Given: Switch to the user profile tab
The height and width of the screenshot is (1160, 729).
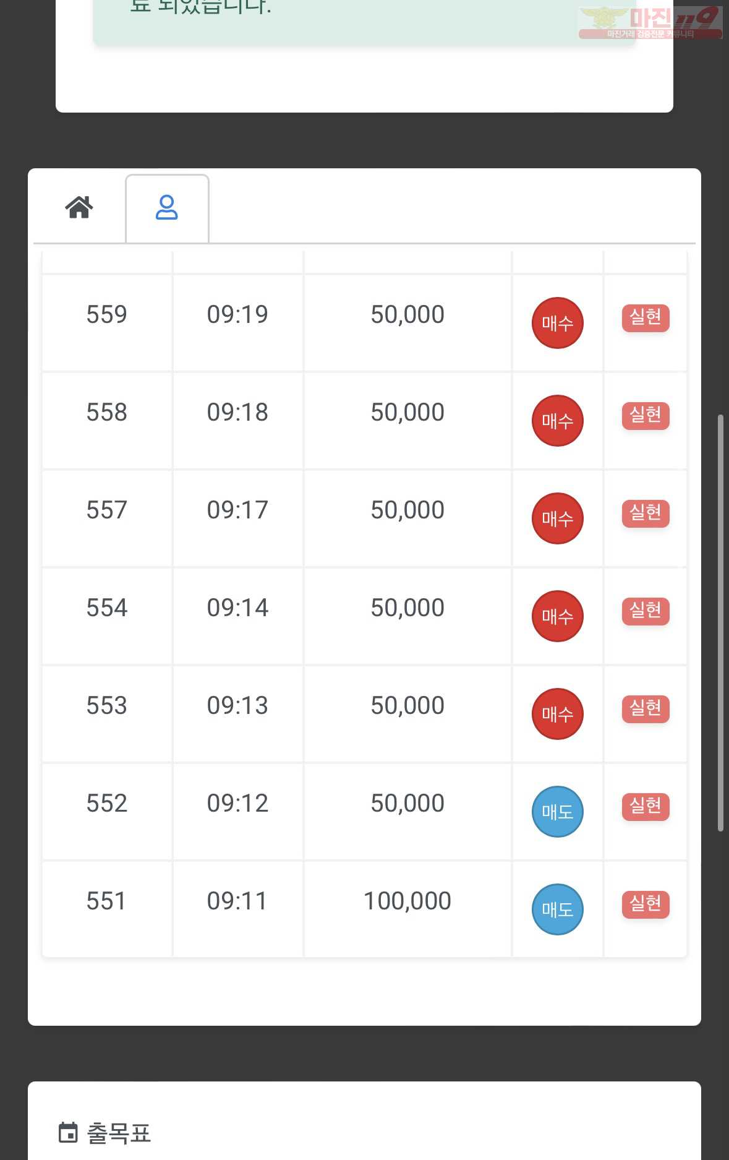Looking at the screenshot, I should (x=167, y=208).
